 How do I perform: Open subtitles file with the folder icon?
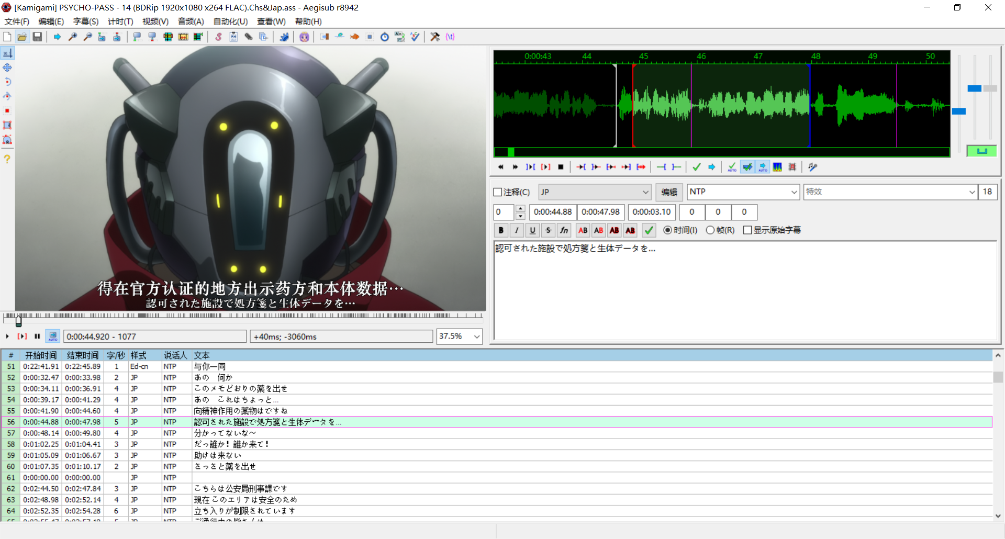click(x=22, y=37)
